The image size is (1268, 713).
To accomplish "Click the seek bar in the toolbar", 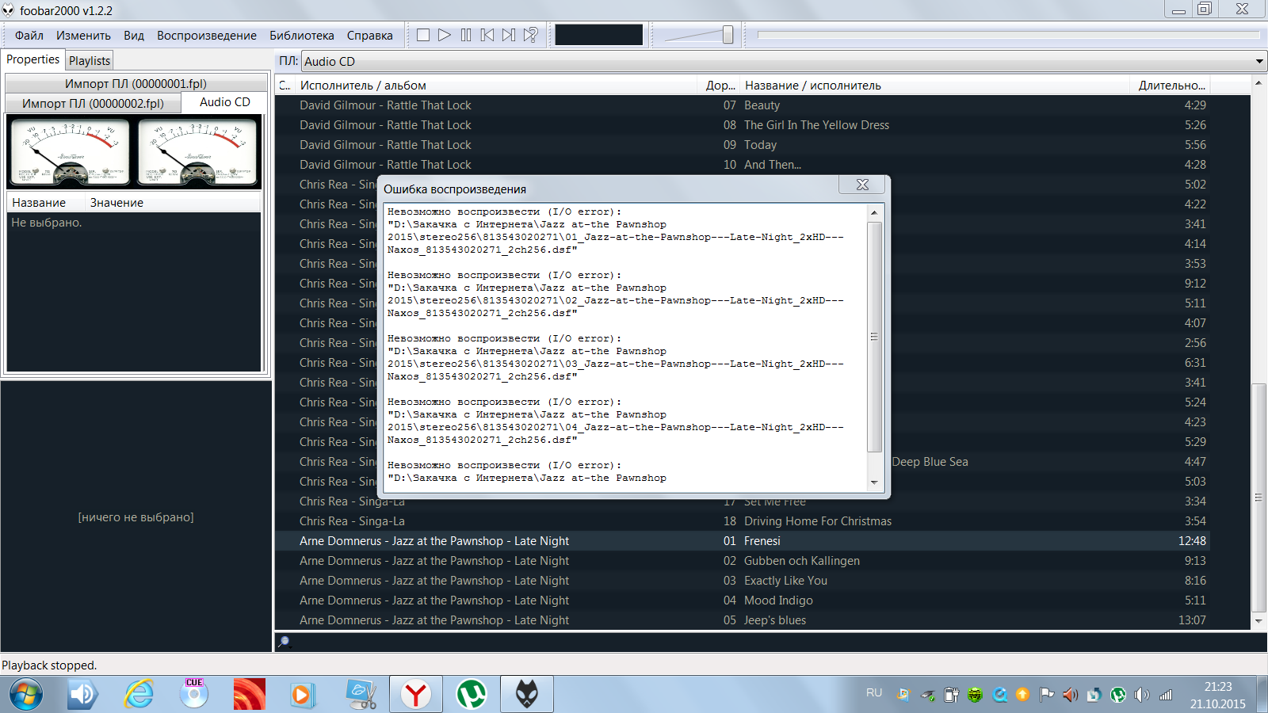I will pos(1008,35).
